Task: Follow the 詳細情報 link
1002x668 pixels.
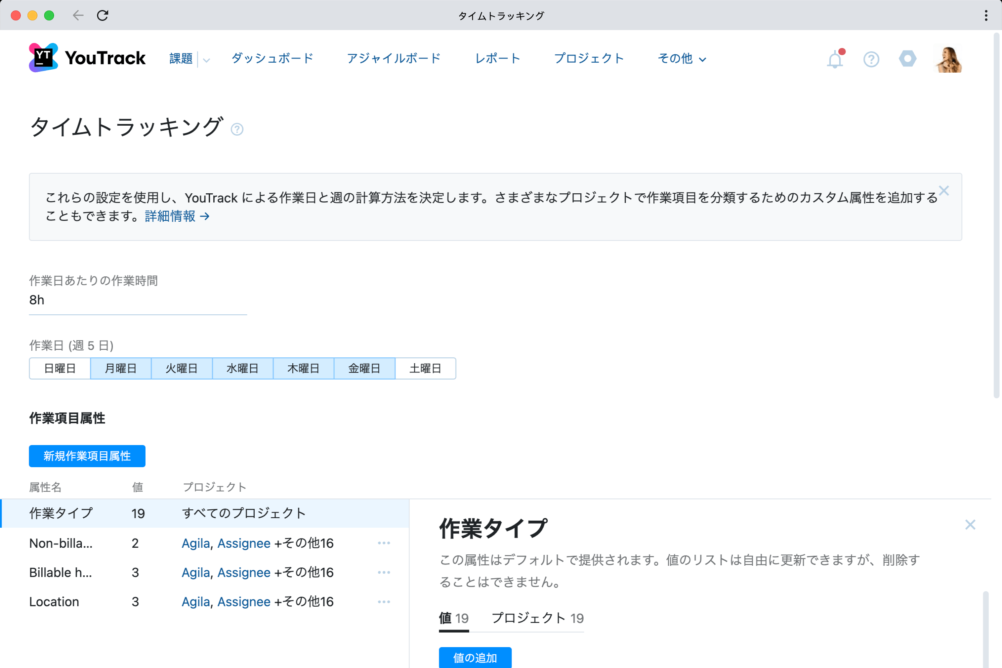Action: pyautogui.click(x=171, y=216)
